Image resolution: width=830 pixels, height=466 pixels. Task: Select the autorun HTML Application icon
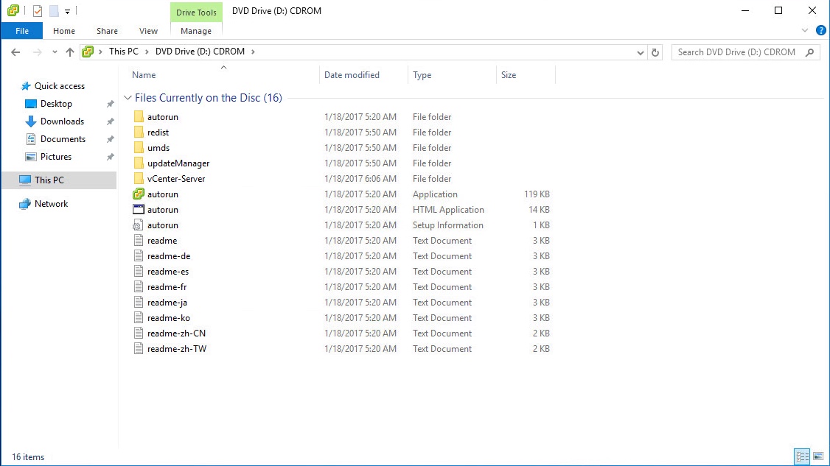coord(138,210)
